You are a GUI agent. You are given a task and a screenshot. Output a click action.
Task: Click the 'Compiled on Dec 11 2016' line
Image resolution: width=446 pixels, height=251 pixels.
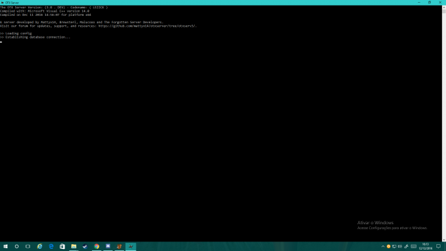(x=45, y=15)
